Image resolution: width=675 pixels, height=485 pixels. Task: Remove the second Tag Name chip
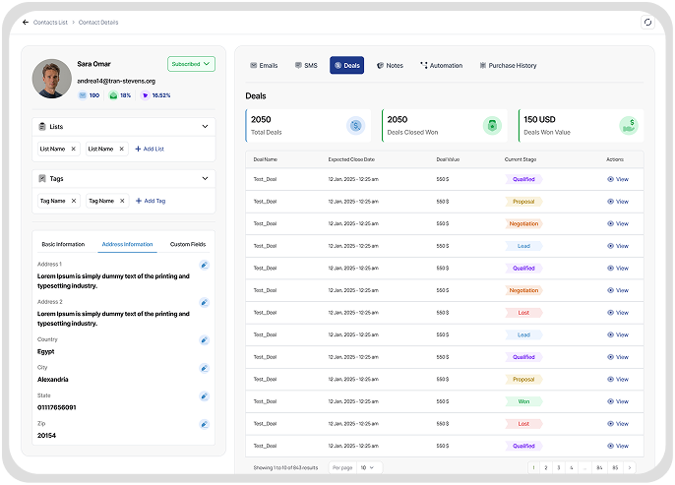tap(122, 201)
